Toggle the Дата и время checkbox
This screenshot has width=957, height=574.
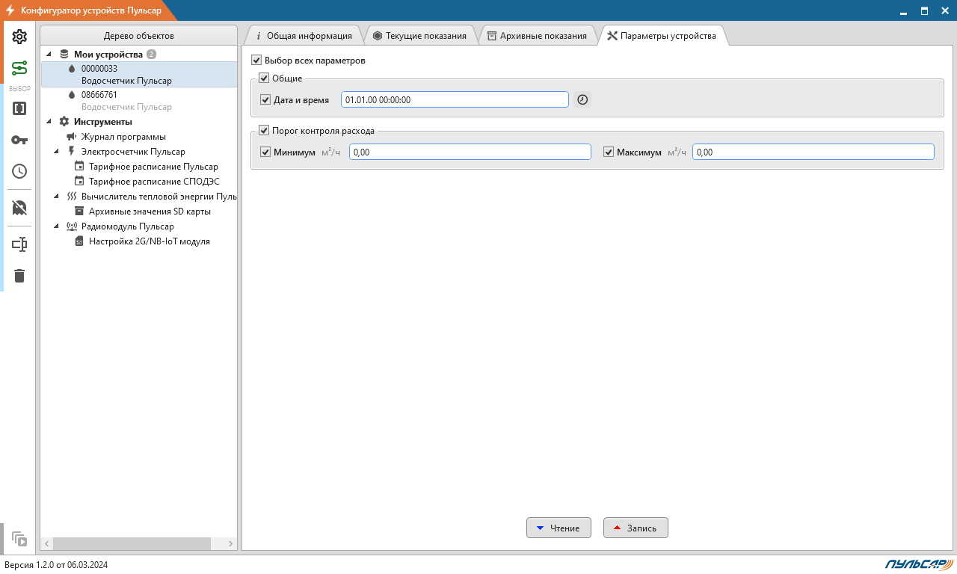pos(265,99)
